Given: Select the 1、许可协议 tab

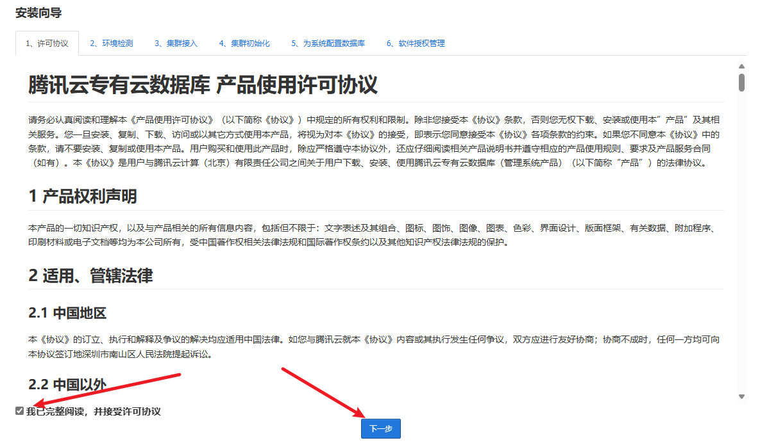Looking at the screenshot, I should 47,44.
